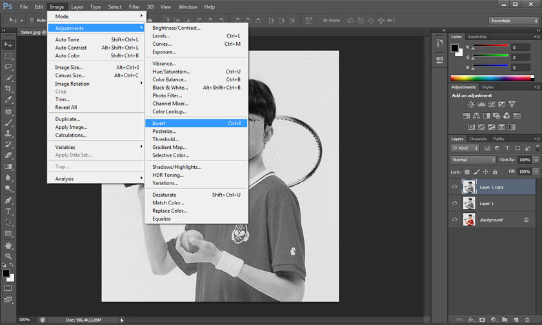
Task: Click the toolbar foreground color swatch
Action: (6, 273)
